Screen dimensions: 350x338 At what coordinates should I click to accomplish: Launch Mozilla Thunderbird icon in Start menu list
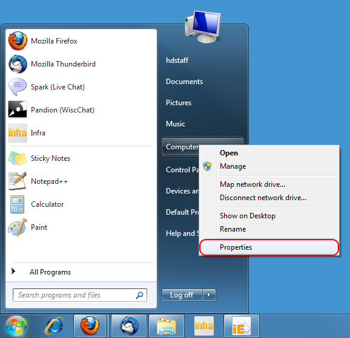point(18,64)
